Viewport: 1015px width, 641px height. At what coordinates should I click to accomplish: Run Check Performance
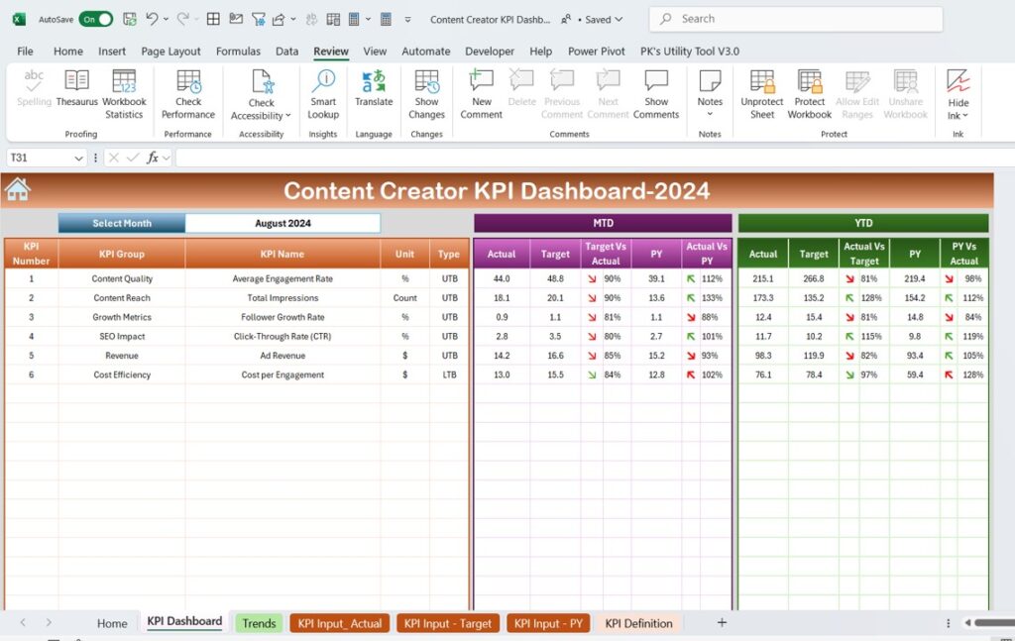187,94
